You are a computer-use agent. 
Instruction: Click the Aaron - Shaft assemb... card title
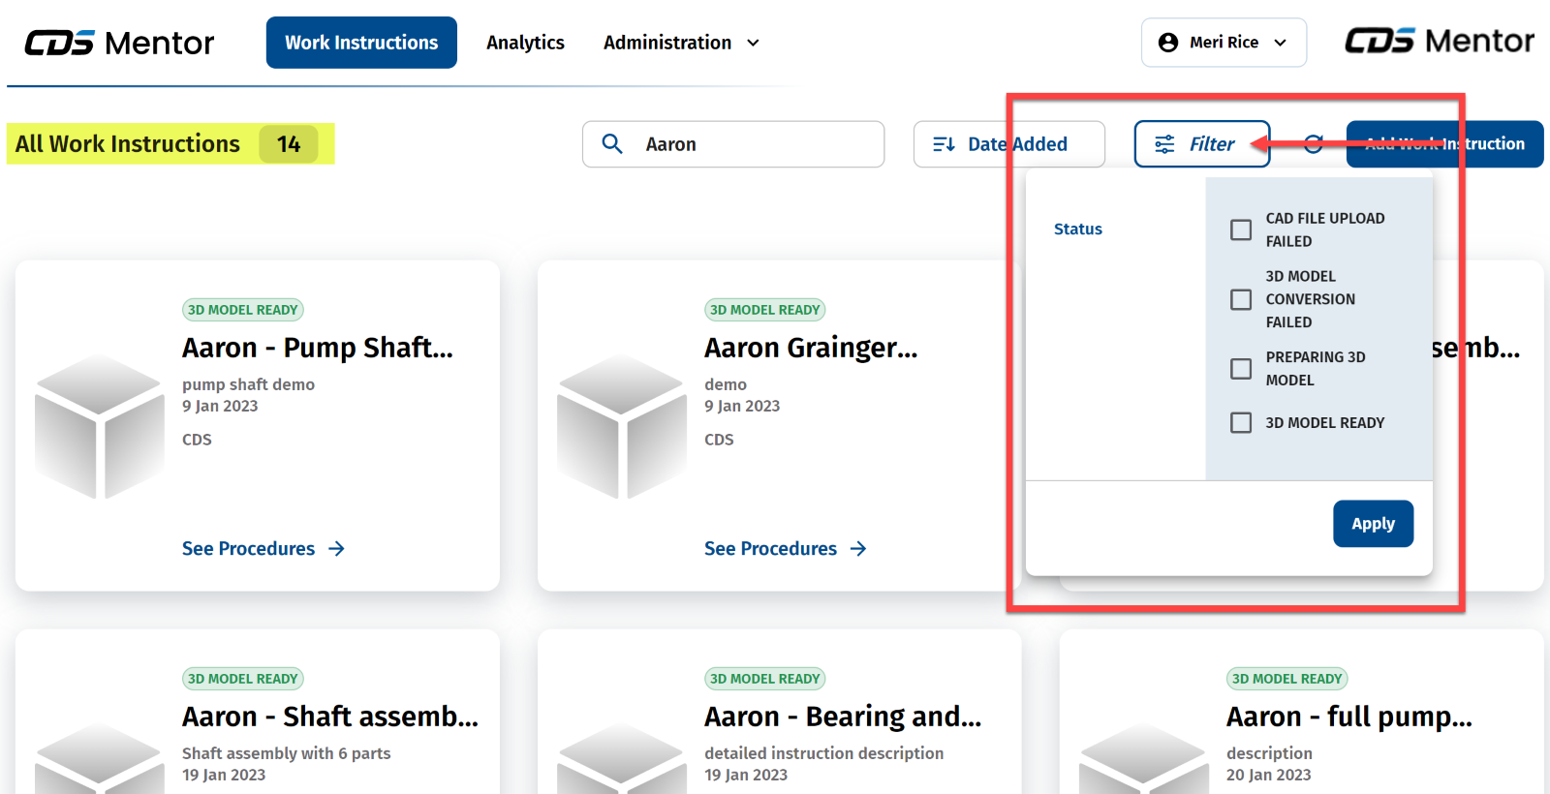(x=330, y=717)
